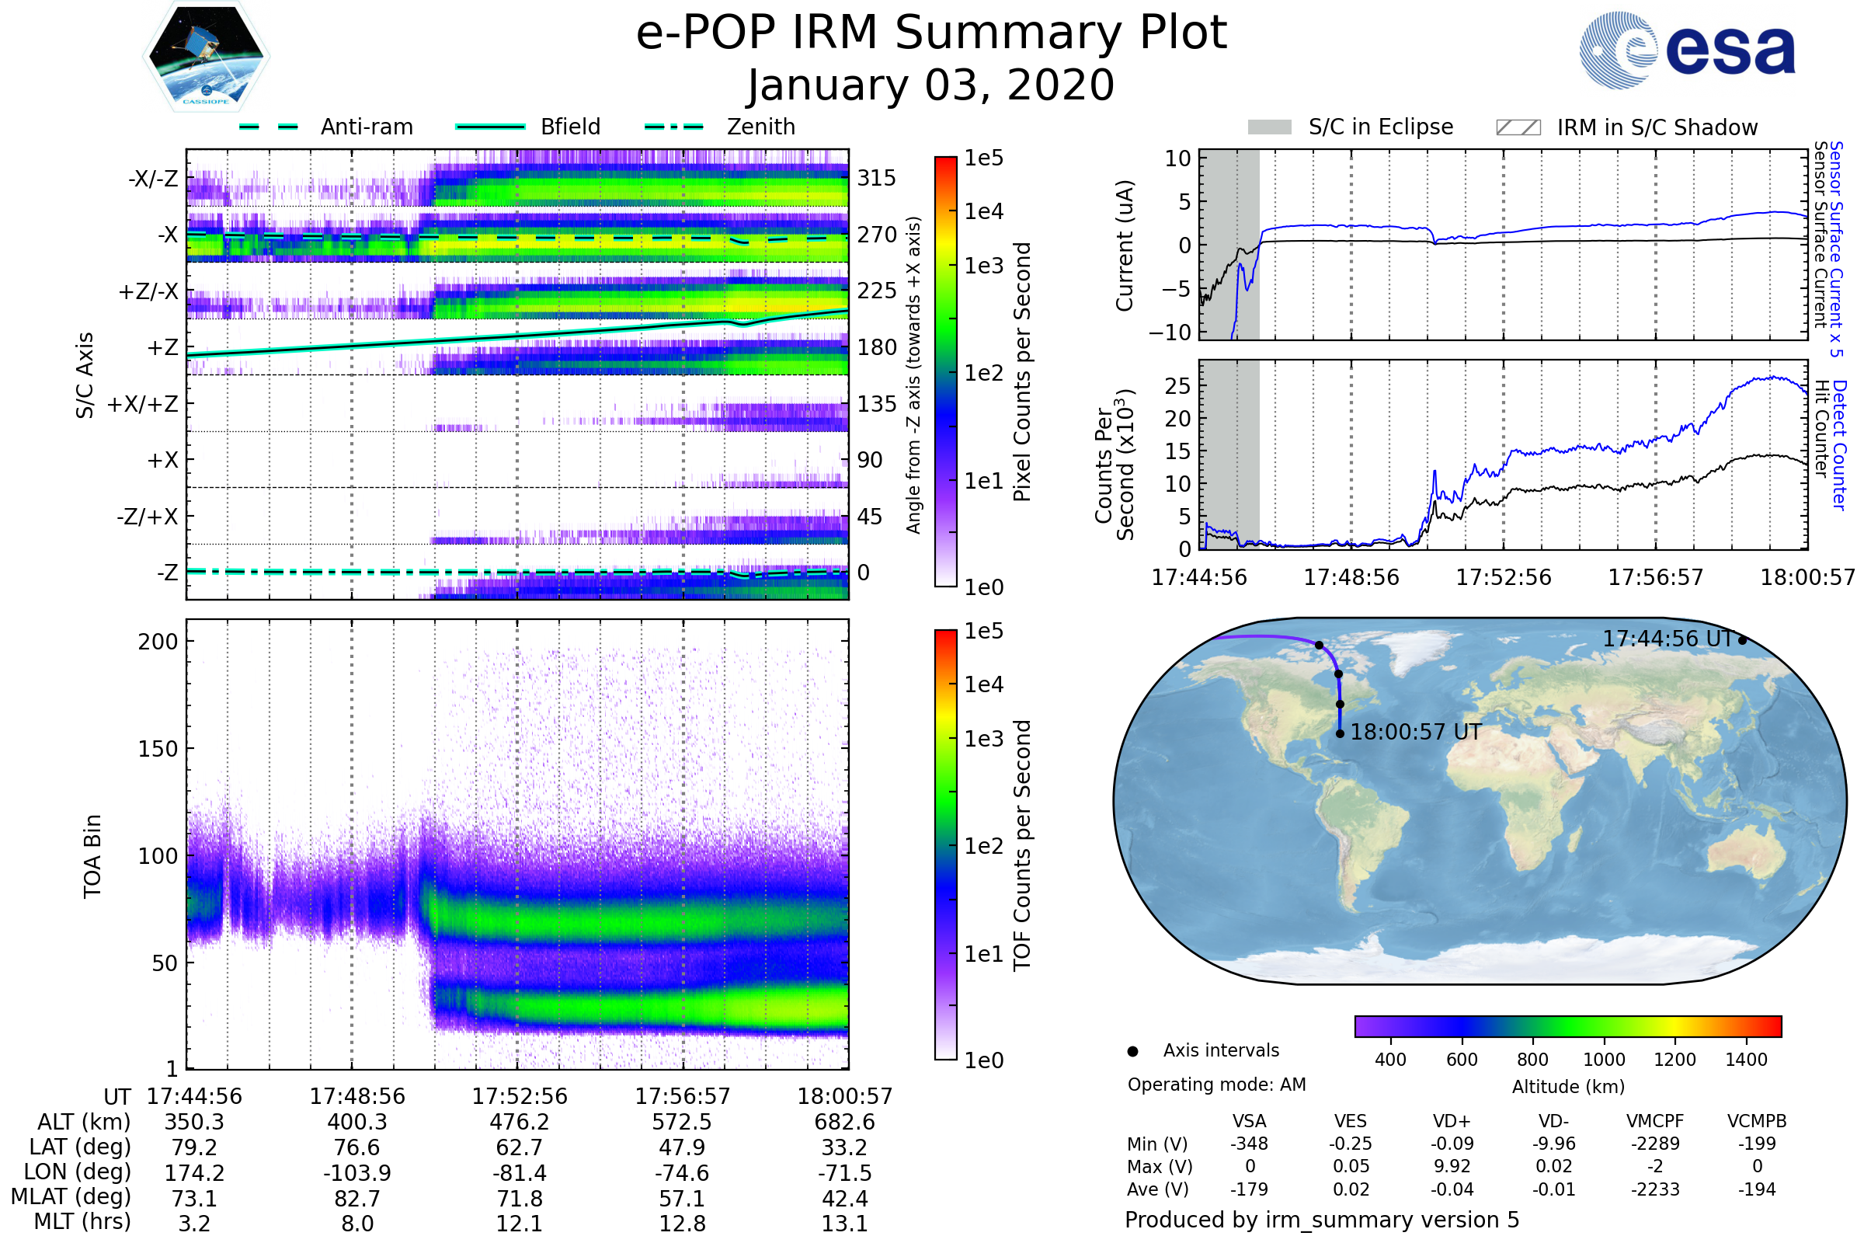Viewport: 1864px width, 1243px height.
Task: Click the TOA Bin axis label
Action: point(92,856)
